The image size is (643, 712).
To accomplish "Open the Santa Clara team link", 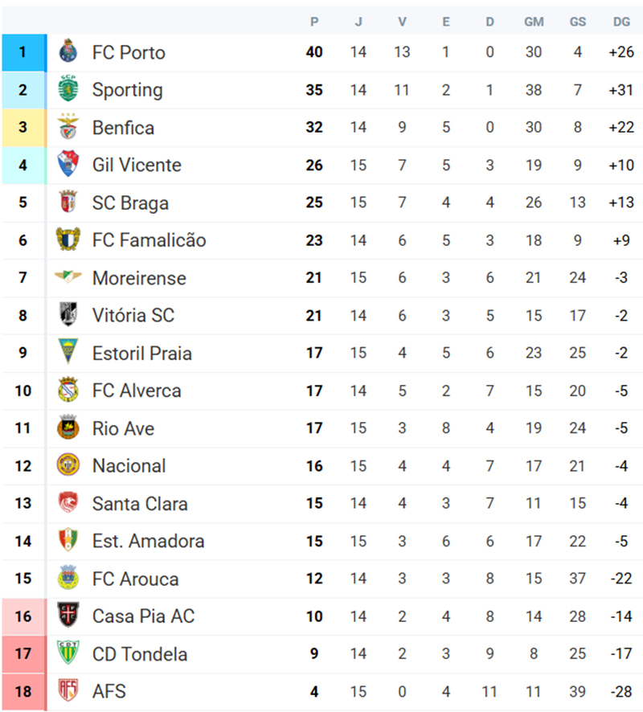I will 140,504.
